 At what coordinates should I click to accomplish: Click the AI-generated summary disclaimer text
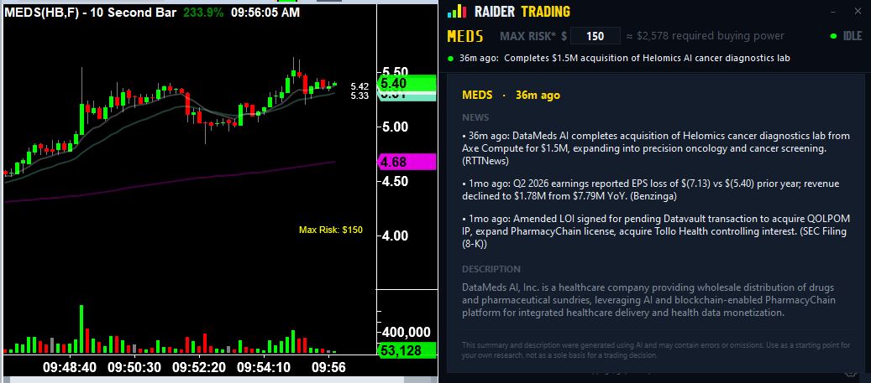tap(656, 349)
